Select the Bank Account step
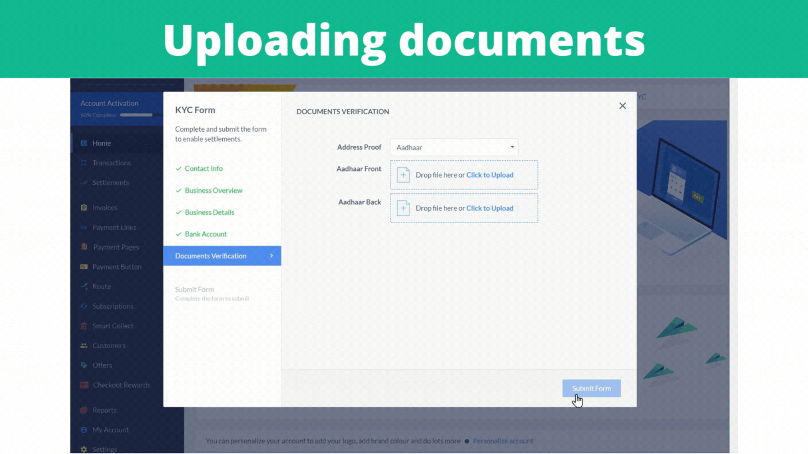 205,234
